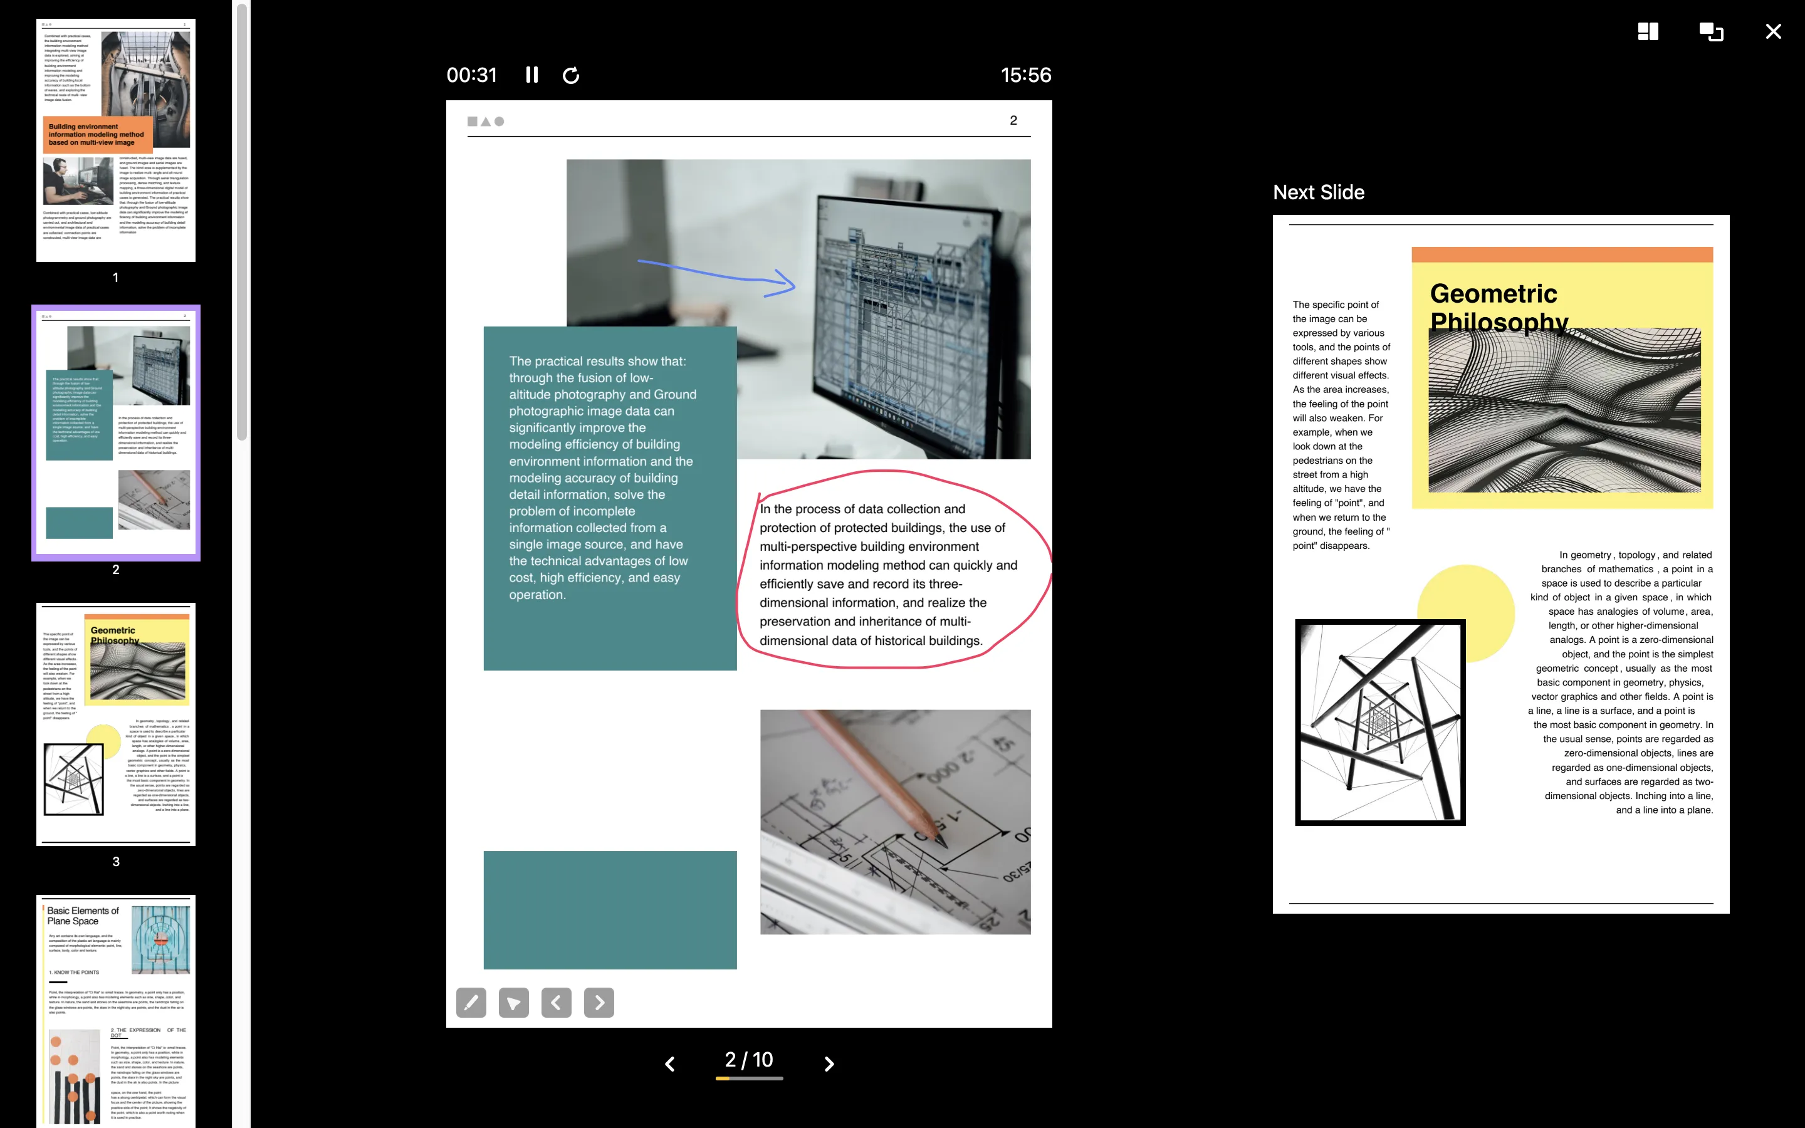Toggle the grid/layout view icon top-right
Screen dimensions: 1805x1128
coord(1649,31)
